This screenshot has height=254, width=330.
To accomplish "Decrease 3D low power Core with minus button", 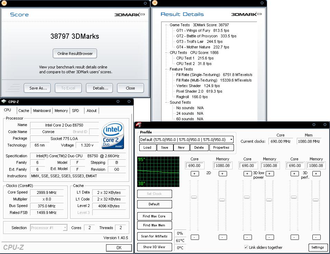I will pos(247,237).
